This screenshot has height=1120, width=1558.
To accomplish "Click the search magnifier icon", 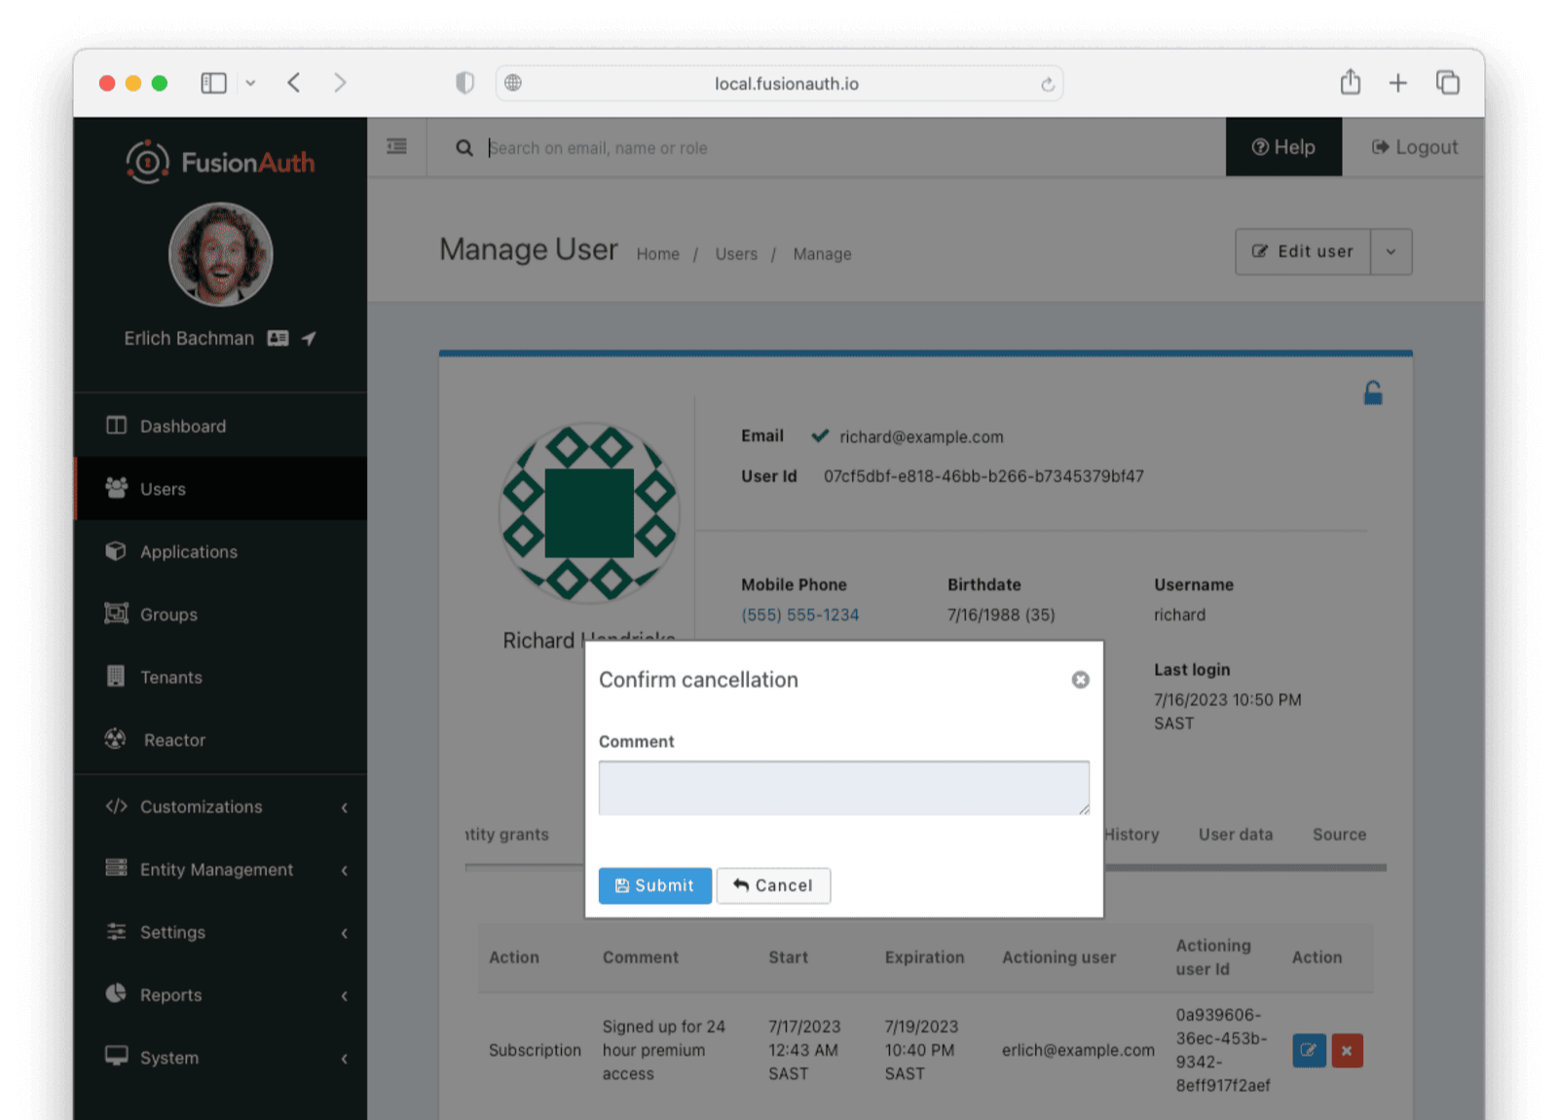I will click(x=464, y=148).
